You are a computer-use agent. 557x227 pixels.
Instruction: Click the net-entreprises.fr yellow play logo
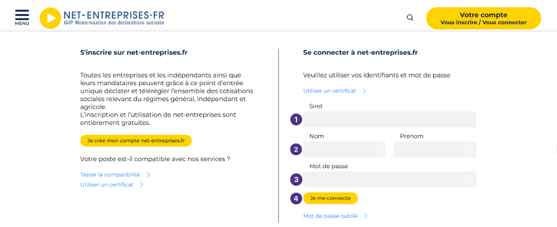51,18
